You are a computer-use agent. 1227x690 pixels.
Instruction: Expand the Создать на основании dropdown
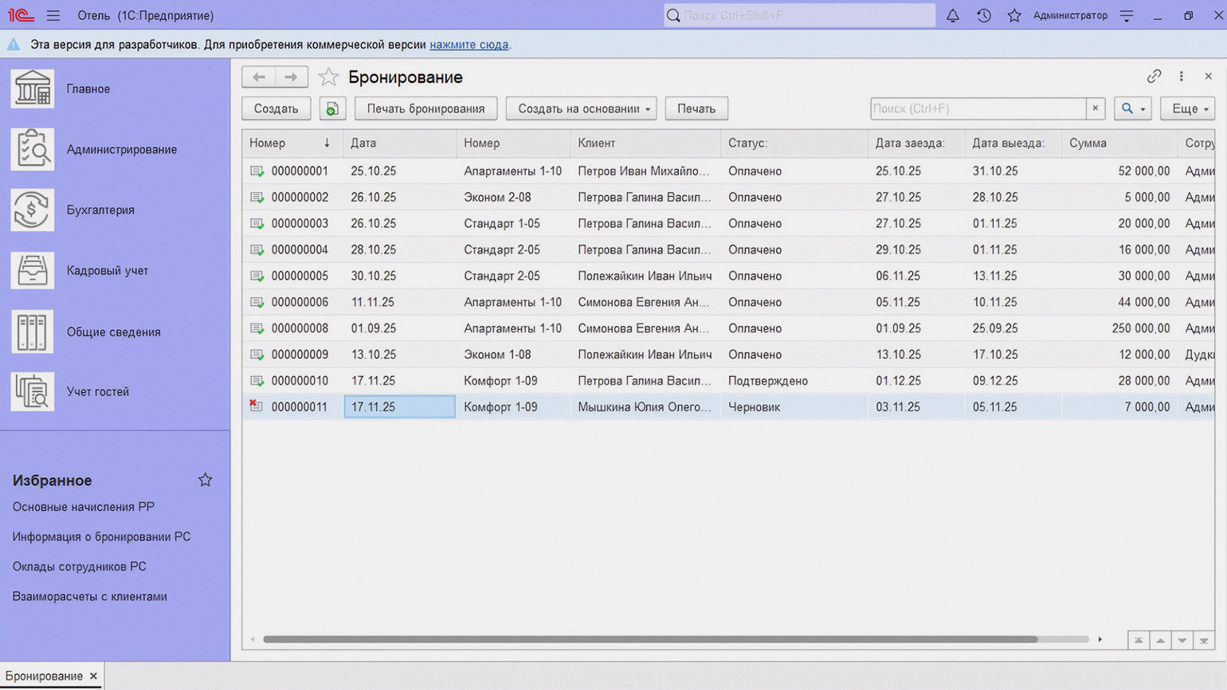[x=581, y=108]
